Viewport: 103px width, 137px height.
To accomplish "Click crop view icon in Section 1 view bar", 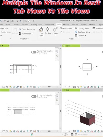I will coord(18,87).
